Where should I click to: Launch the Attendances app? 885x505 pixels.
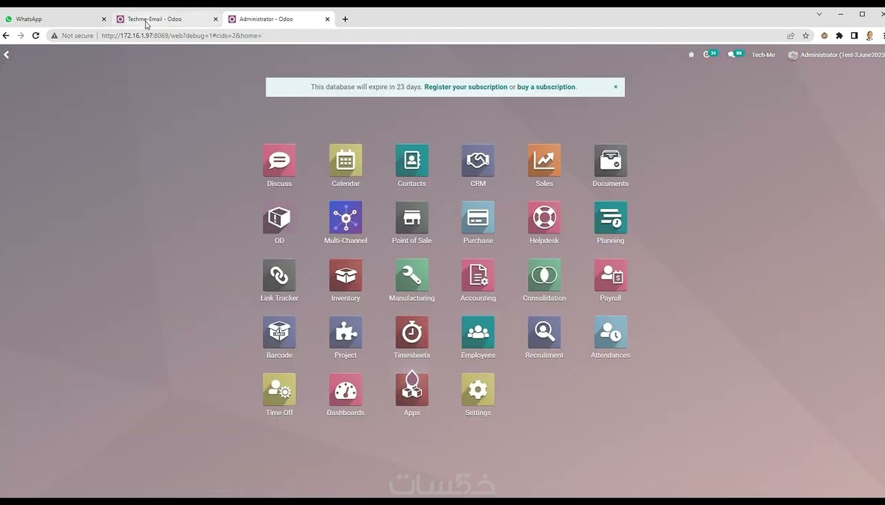point(610,332)
